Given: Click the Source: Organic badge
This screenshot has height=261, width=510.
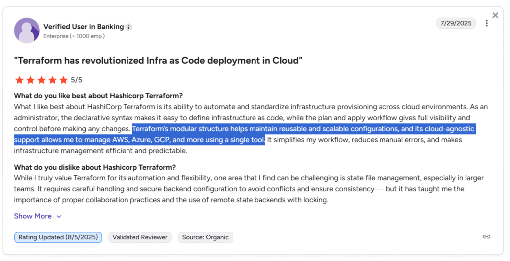Looking at the screenshot, I should [x=205, y=237].
